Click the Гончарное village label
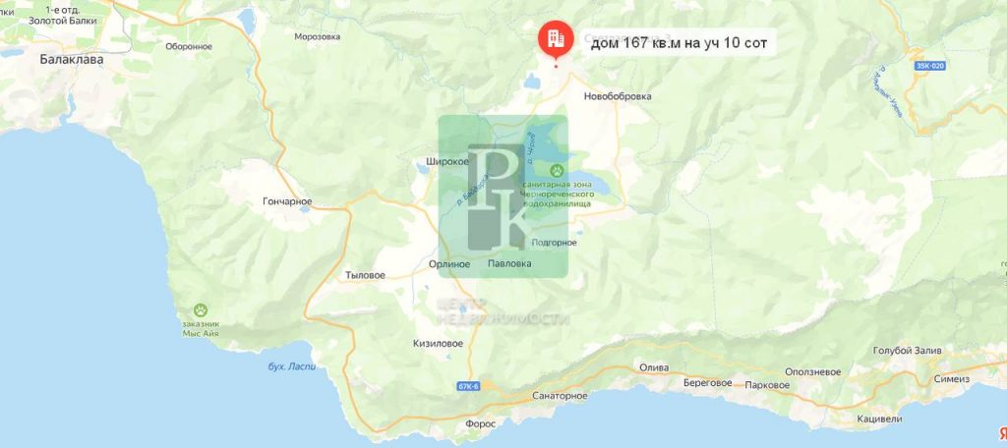Viewport: 1007px width, 448px height. pos(287,201)
